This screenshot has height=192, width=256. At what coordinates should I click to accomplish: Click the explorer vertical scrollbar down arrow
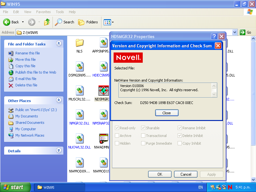tap(253, 180)
